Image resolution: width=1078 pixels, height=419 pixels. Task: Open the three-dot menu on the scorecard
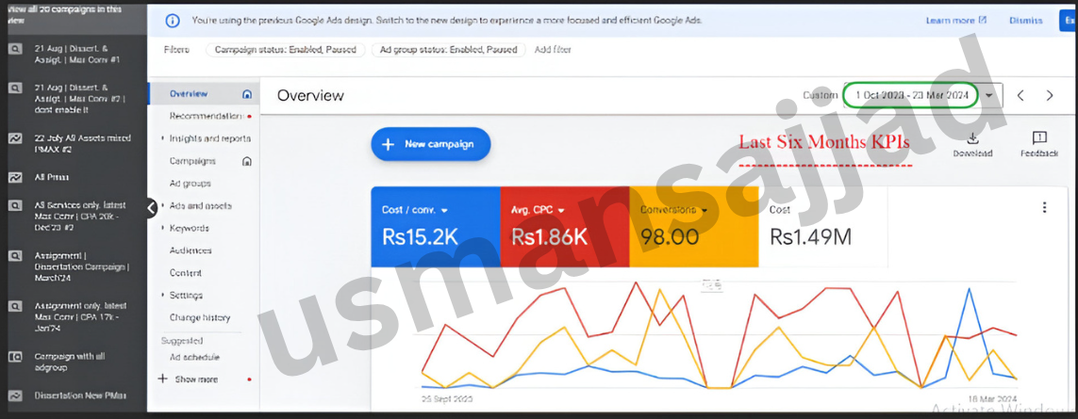pos(1044,207)
